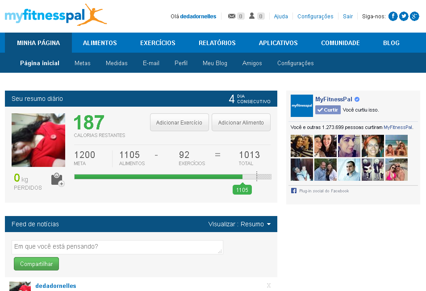Expand the Visualizar: Resumo dropdown

(239, 224)
